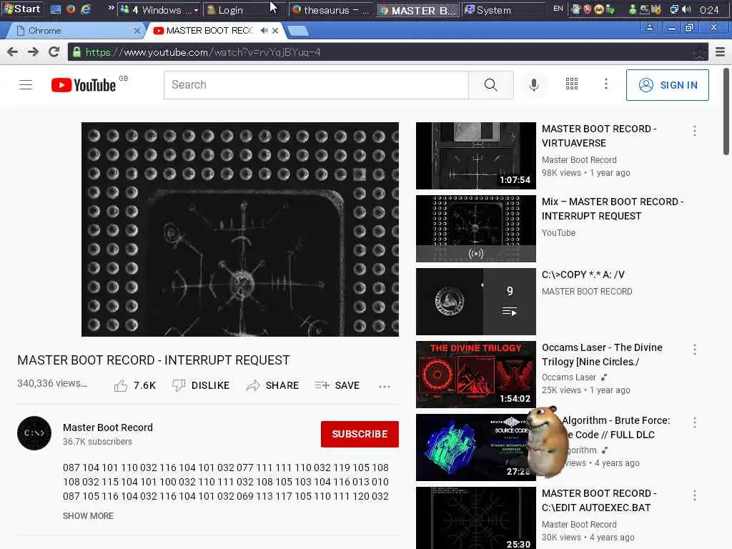This screenshot has width=732, height=549.
Task: Mute audio via tab speaker icon
Action: click(264, 30)
